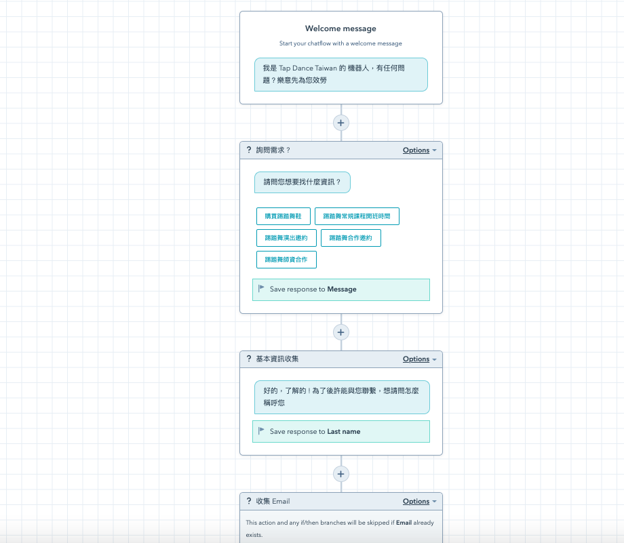This screenshot has height=543, width=624.
Task: Select the 踢踏舞演出邀約 quick reply button
Action: pos(286,238)
